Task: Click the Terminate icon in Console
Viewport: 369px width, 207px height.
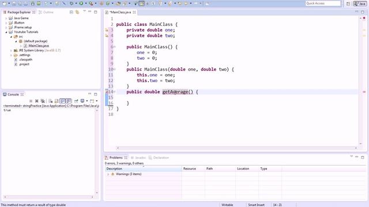Action: (x=31, y=101)
